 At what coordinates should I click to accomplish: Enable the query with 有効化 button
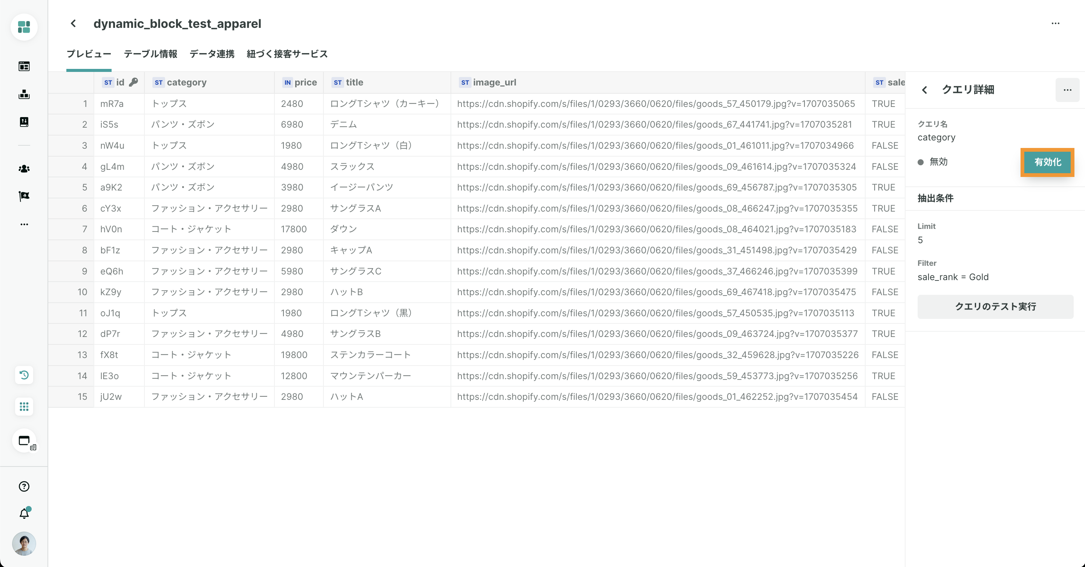click(1047, 162)
